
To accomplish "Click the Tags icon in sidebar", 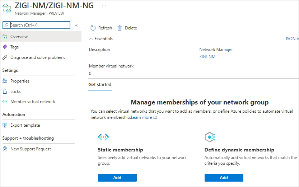I will [5, 47].
